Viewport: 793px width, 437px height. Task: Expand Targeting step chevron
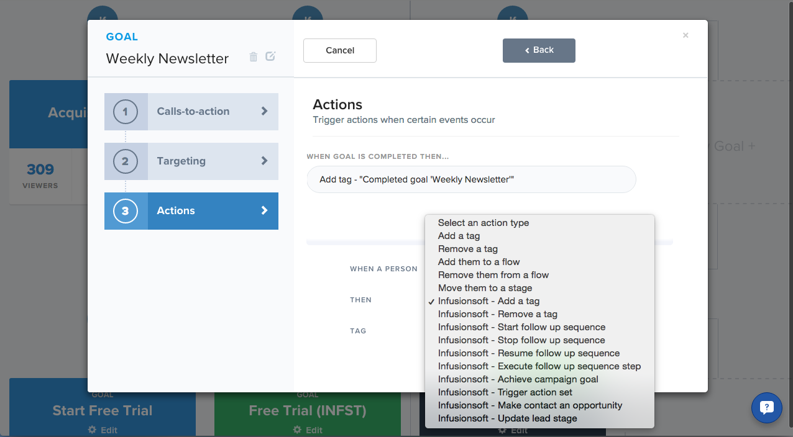click(264, 161)
